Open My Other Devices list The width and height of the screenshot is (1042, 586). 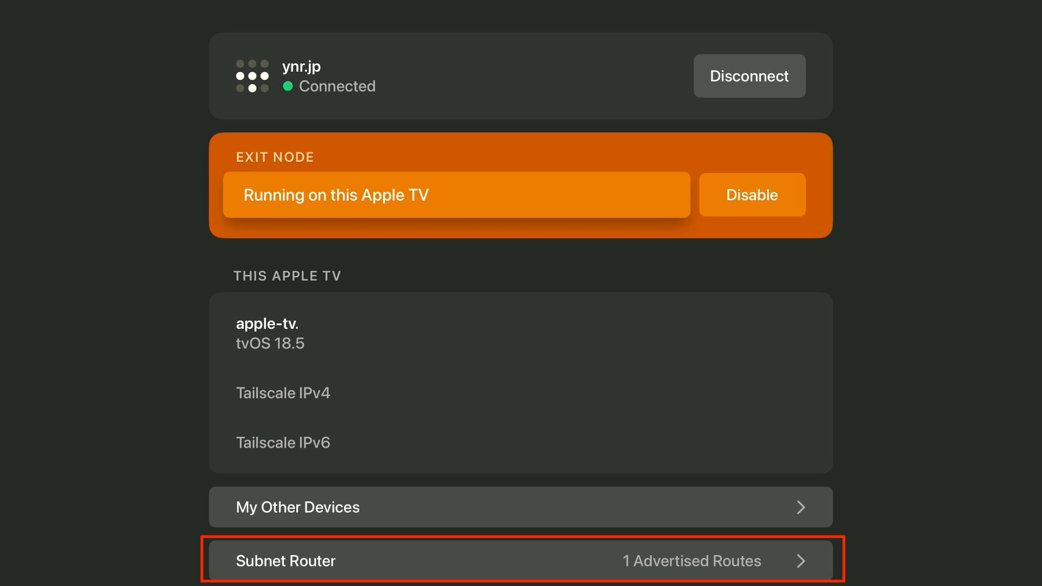pyautogui.click(x=520, y=507)
